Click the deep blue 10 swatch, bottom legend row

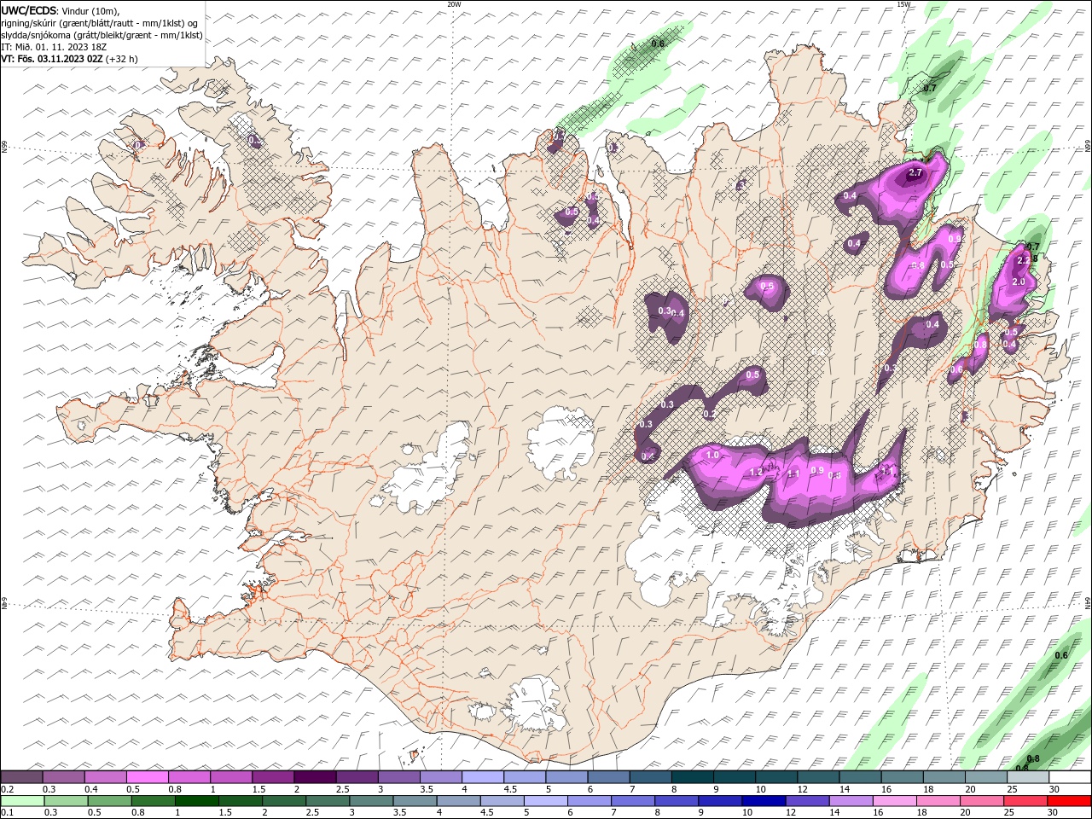point(764,801)
